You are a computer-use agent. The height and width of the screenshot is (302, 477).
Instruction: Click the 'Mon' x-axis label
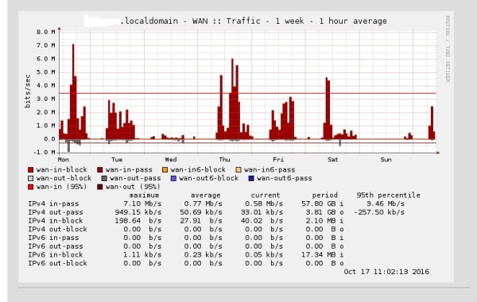tap(64, 160)
